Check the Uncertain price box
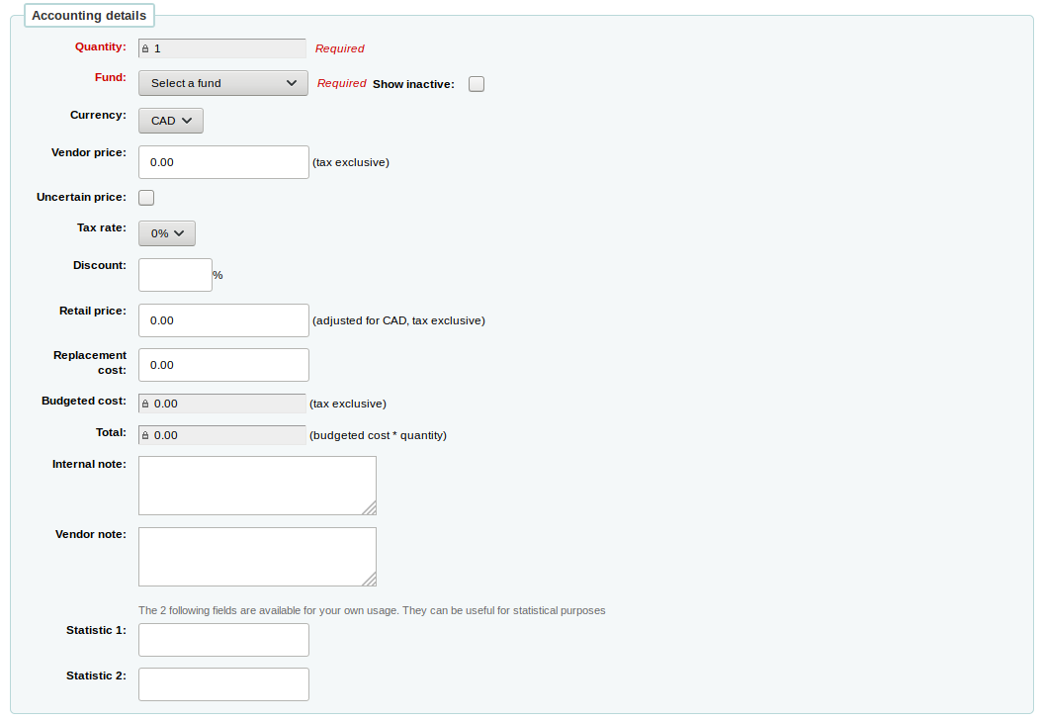The width and height of the screenshot is (1041, 721). click(x=145, y=197)
